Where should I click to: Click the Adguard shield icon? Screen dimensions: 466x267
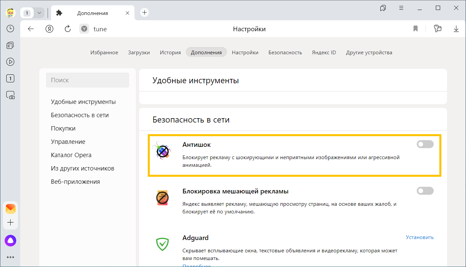tap(162, 244)
